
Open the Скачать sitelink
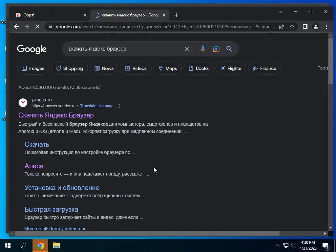pyautogui.click(x=37, y=144)
